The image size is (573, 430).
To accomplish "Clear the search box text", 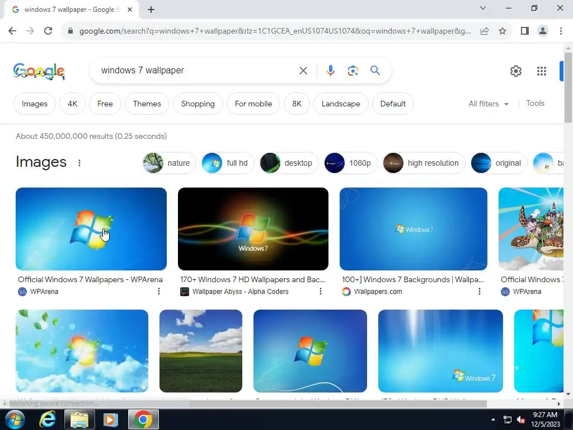I will [x=303, y=70].
